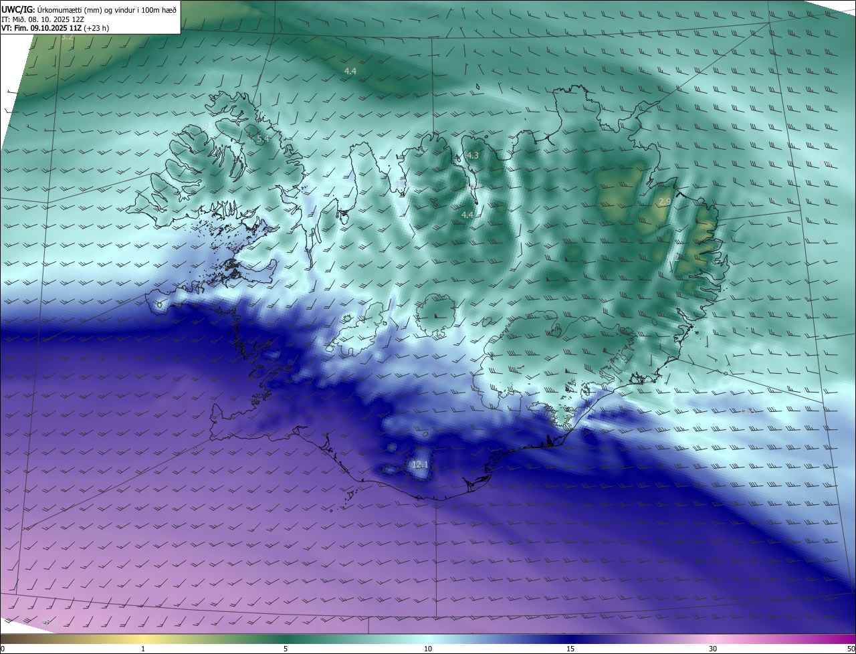Screen dimensions: 856x654
Task: Click the color scale at tick 30
Action: [713, 649]
